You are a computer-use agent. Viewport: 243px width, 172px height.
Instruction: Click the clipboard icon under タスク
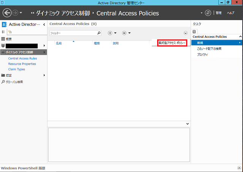(195, 31)
